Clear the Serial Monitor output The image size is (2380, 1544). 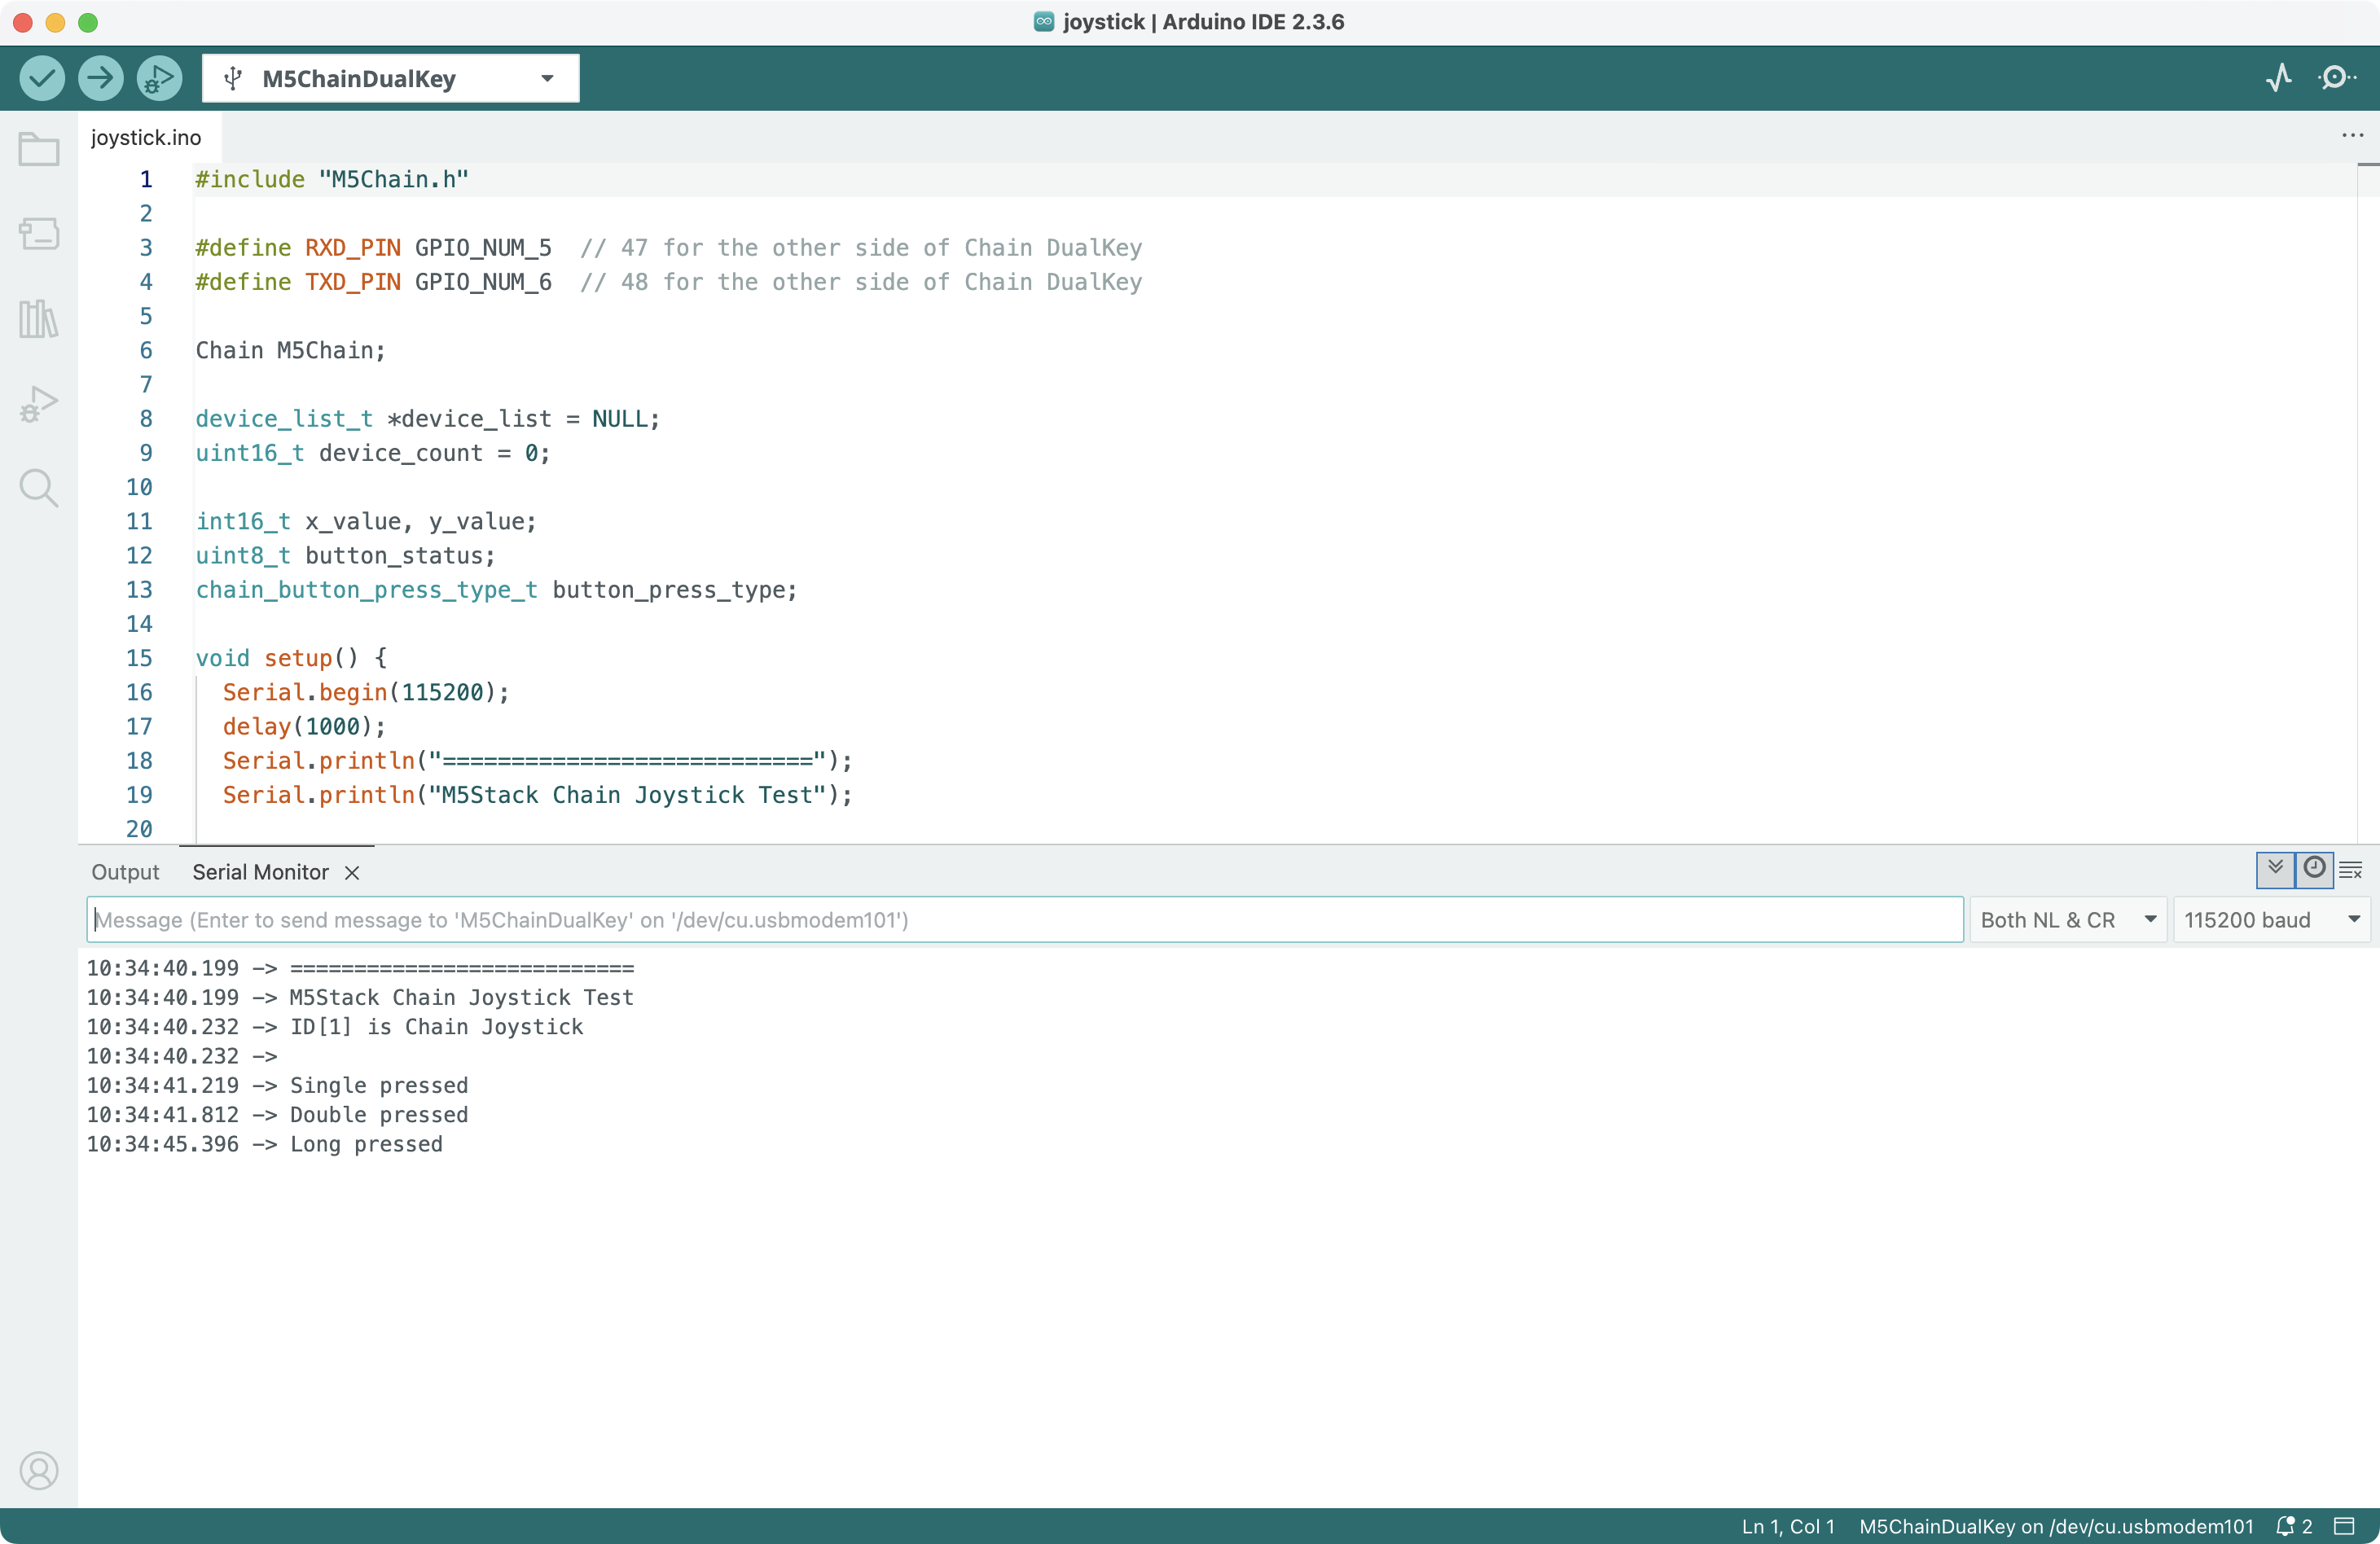(x=2351, y=871)
